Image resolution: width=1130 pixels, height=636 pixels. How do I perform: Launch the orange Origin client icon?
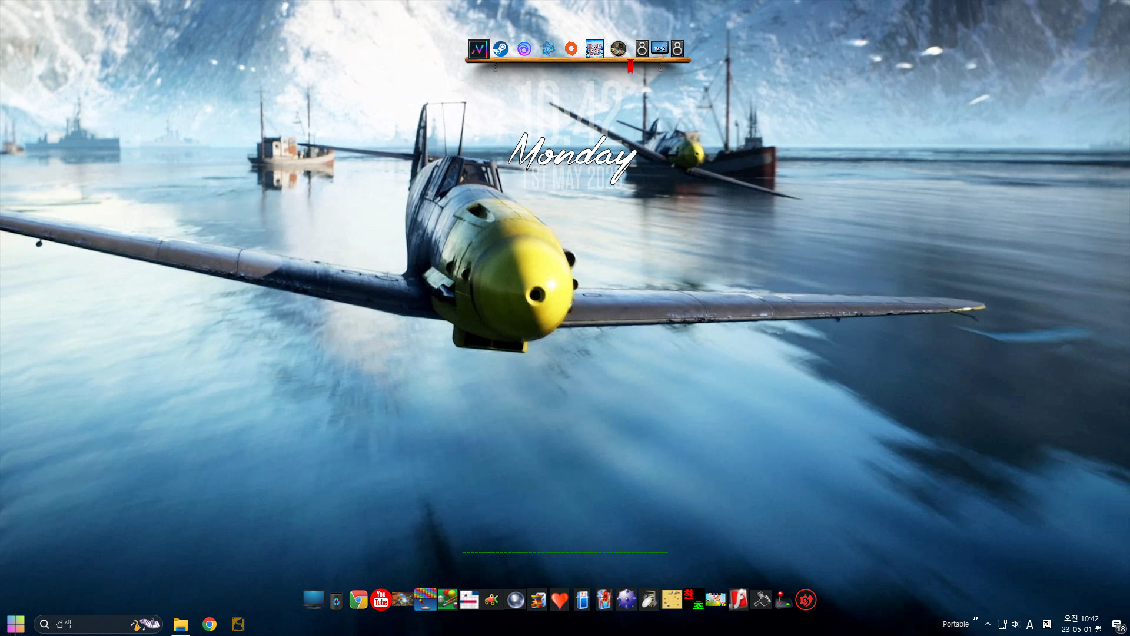pyautogui.click(x=571, y=49)
